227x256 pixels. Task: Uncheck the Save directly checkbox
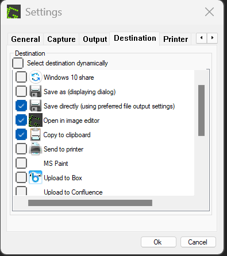pos(21,106)
